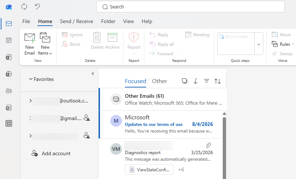Open the Other Emails (61) group
This screenshot has height=179, width=296.
[163, 99]
